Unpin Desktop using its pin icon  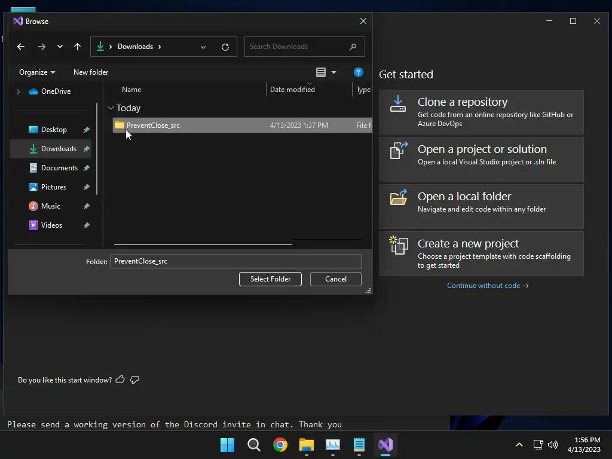coord(86,130)
